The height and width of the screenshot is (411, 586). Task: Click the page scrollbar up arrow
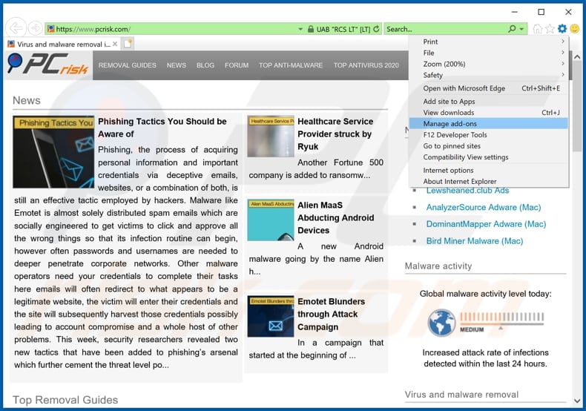coord(577,57)
